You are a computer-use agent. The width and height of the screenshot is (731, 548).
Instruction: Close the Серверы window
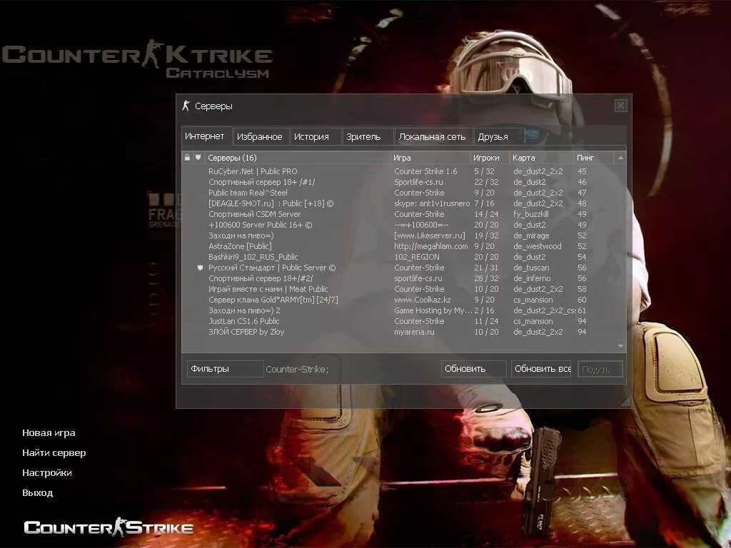point(620,106)
